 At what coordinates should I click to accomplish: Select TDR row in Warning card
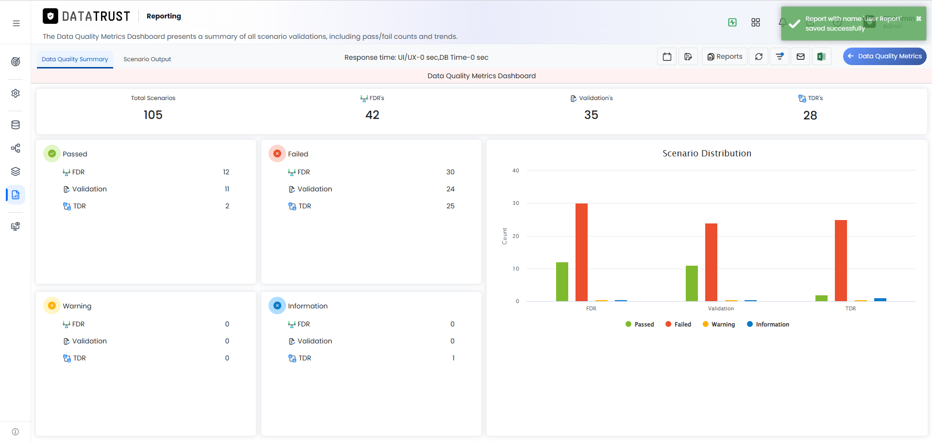pos(146,358)
